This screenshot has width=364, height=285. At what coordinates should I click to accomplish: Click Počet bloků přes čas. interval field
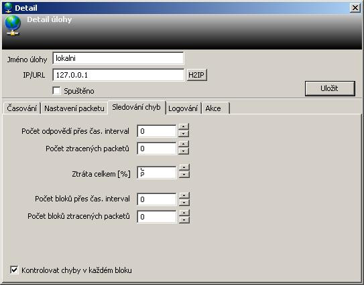[x=157, y=199]
